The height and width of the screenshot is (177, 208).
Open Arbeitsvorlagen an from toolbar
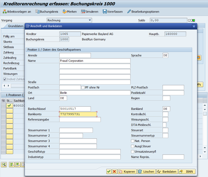pyautogui.click(x=17, y=11)
